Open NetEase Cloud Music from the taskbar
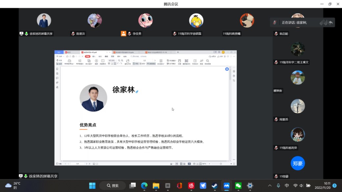Viewport: 342px width, 192px height. 191,185
